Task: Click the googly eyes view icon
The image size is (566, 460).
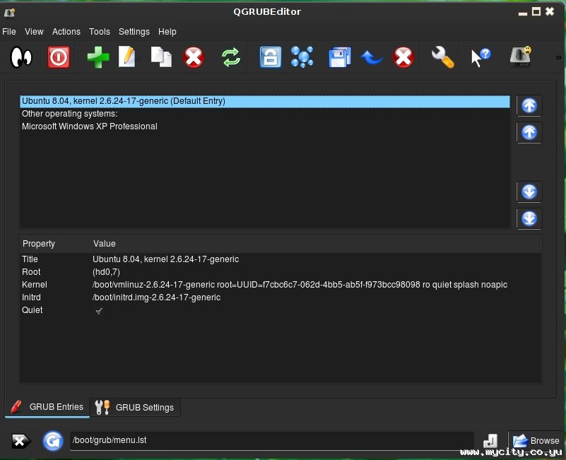Action: point(22,57)
